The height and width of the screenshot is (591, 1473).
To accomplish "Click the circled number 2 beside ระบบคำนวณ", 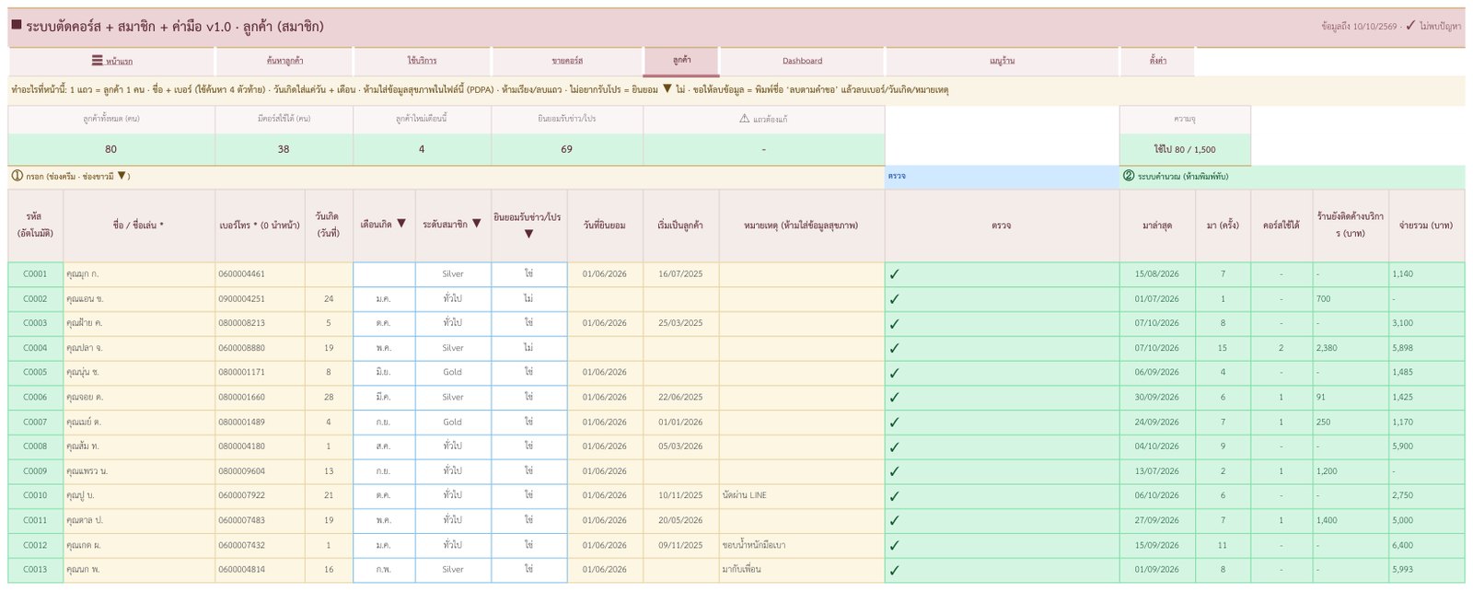I will click(x=1129, y=176).
